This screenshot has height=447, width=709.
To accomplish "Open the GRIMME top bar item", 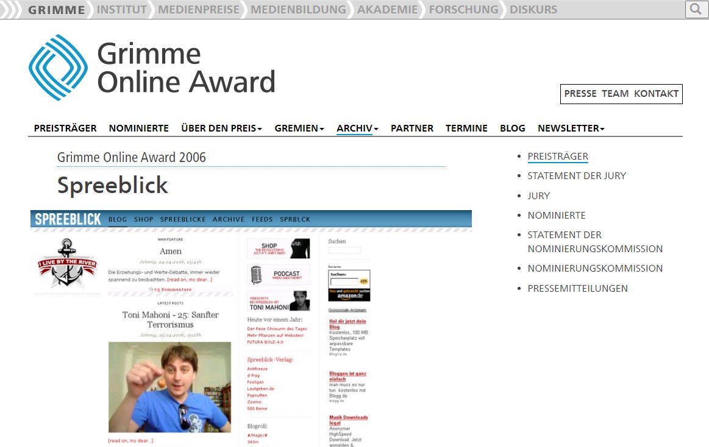I will (x=57, y=10).
